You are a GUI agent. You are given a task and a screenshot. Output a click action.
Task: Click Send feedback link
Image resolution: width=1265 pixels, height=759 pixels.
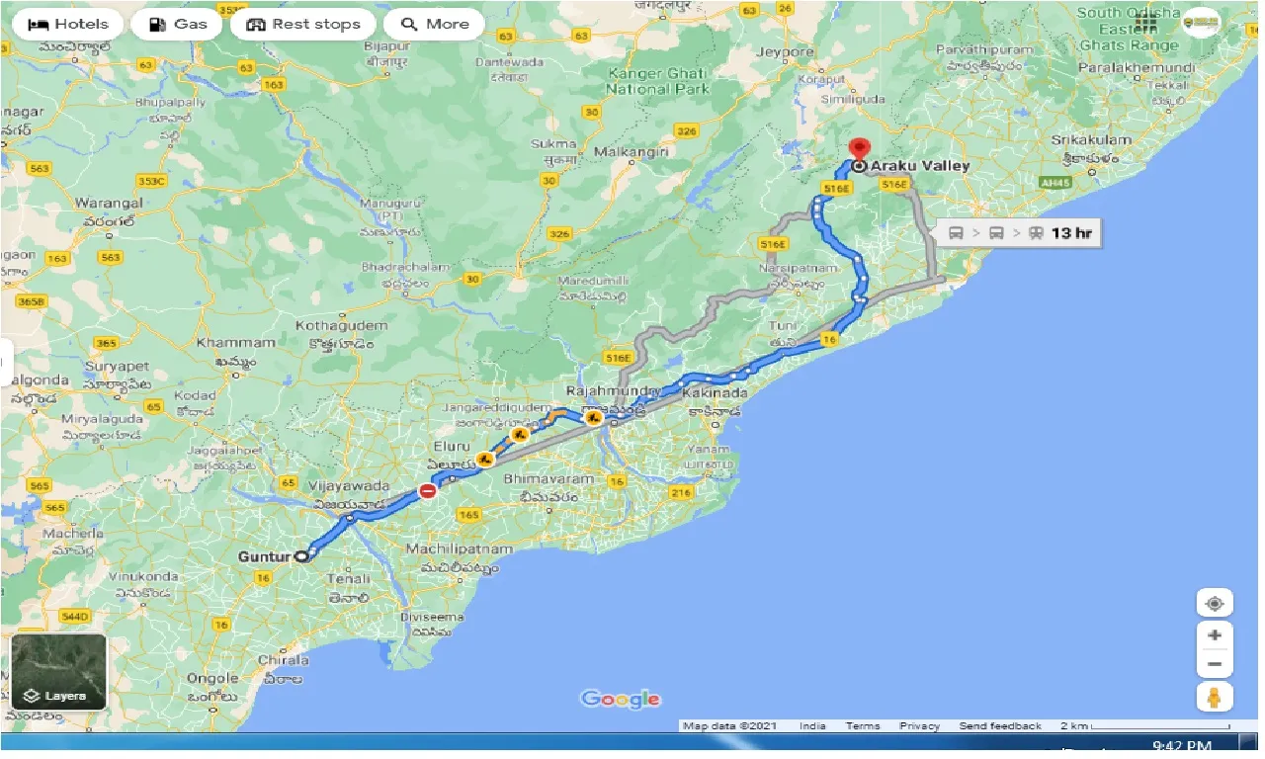pyautogui.click(x=1000, y=725)
